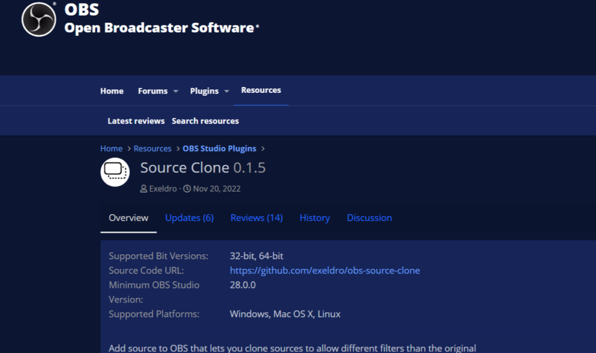Select the Overview tab
The width and height of the screenshot is (596, 353).
coord(129,218)
